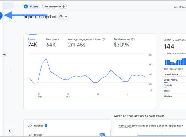Click the Saudi Arabia country row

175,80
